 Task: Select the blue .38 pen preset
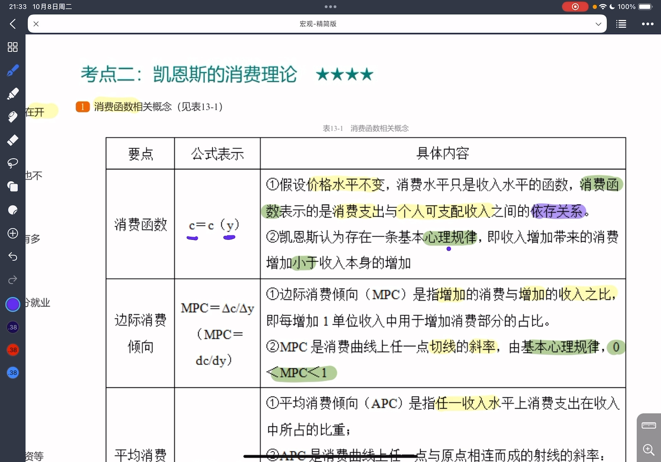tap(13, 373)
